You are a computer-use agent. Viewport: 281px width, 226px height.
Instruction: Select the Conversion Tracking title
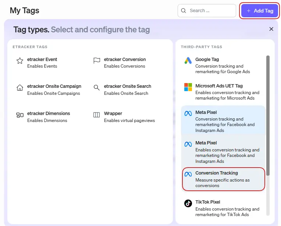pyautogui.click(x=217, y=173)
